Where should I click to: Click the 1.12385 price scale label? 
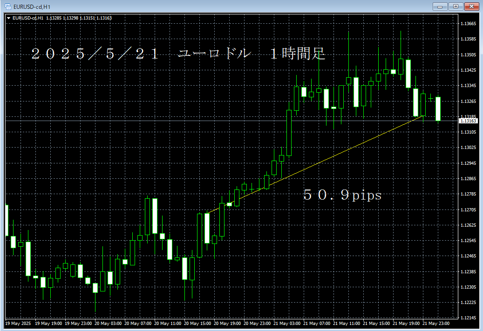tap(468, 271)
